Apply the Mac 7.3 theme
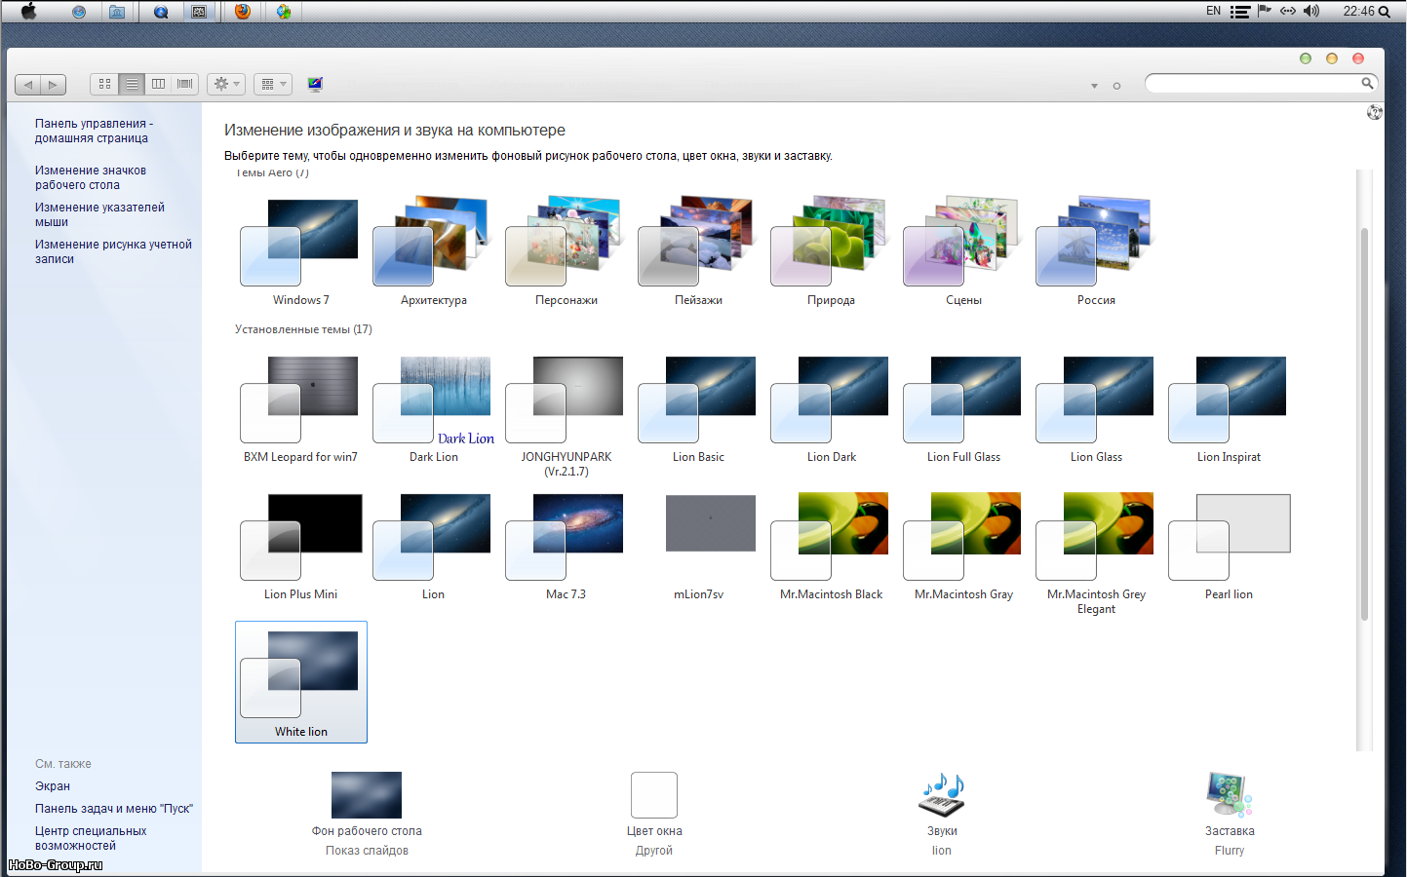This screenshot has height=877, width=1407. (x=566, y=547)
